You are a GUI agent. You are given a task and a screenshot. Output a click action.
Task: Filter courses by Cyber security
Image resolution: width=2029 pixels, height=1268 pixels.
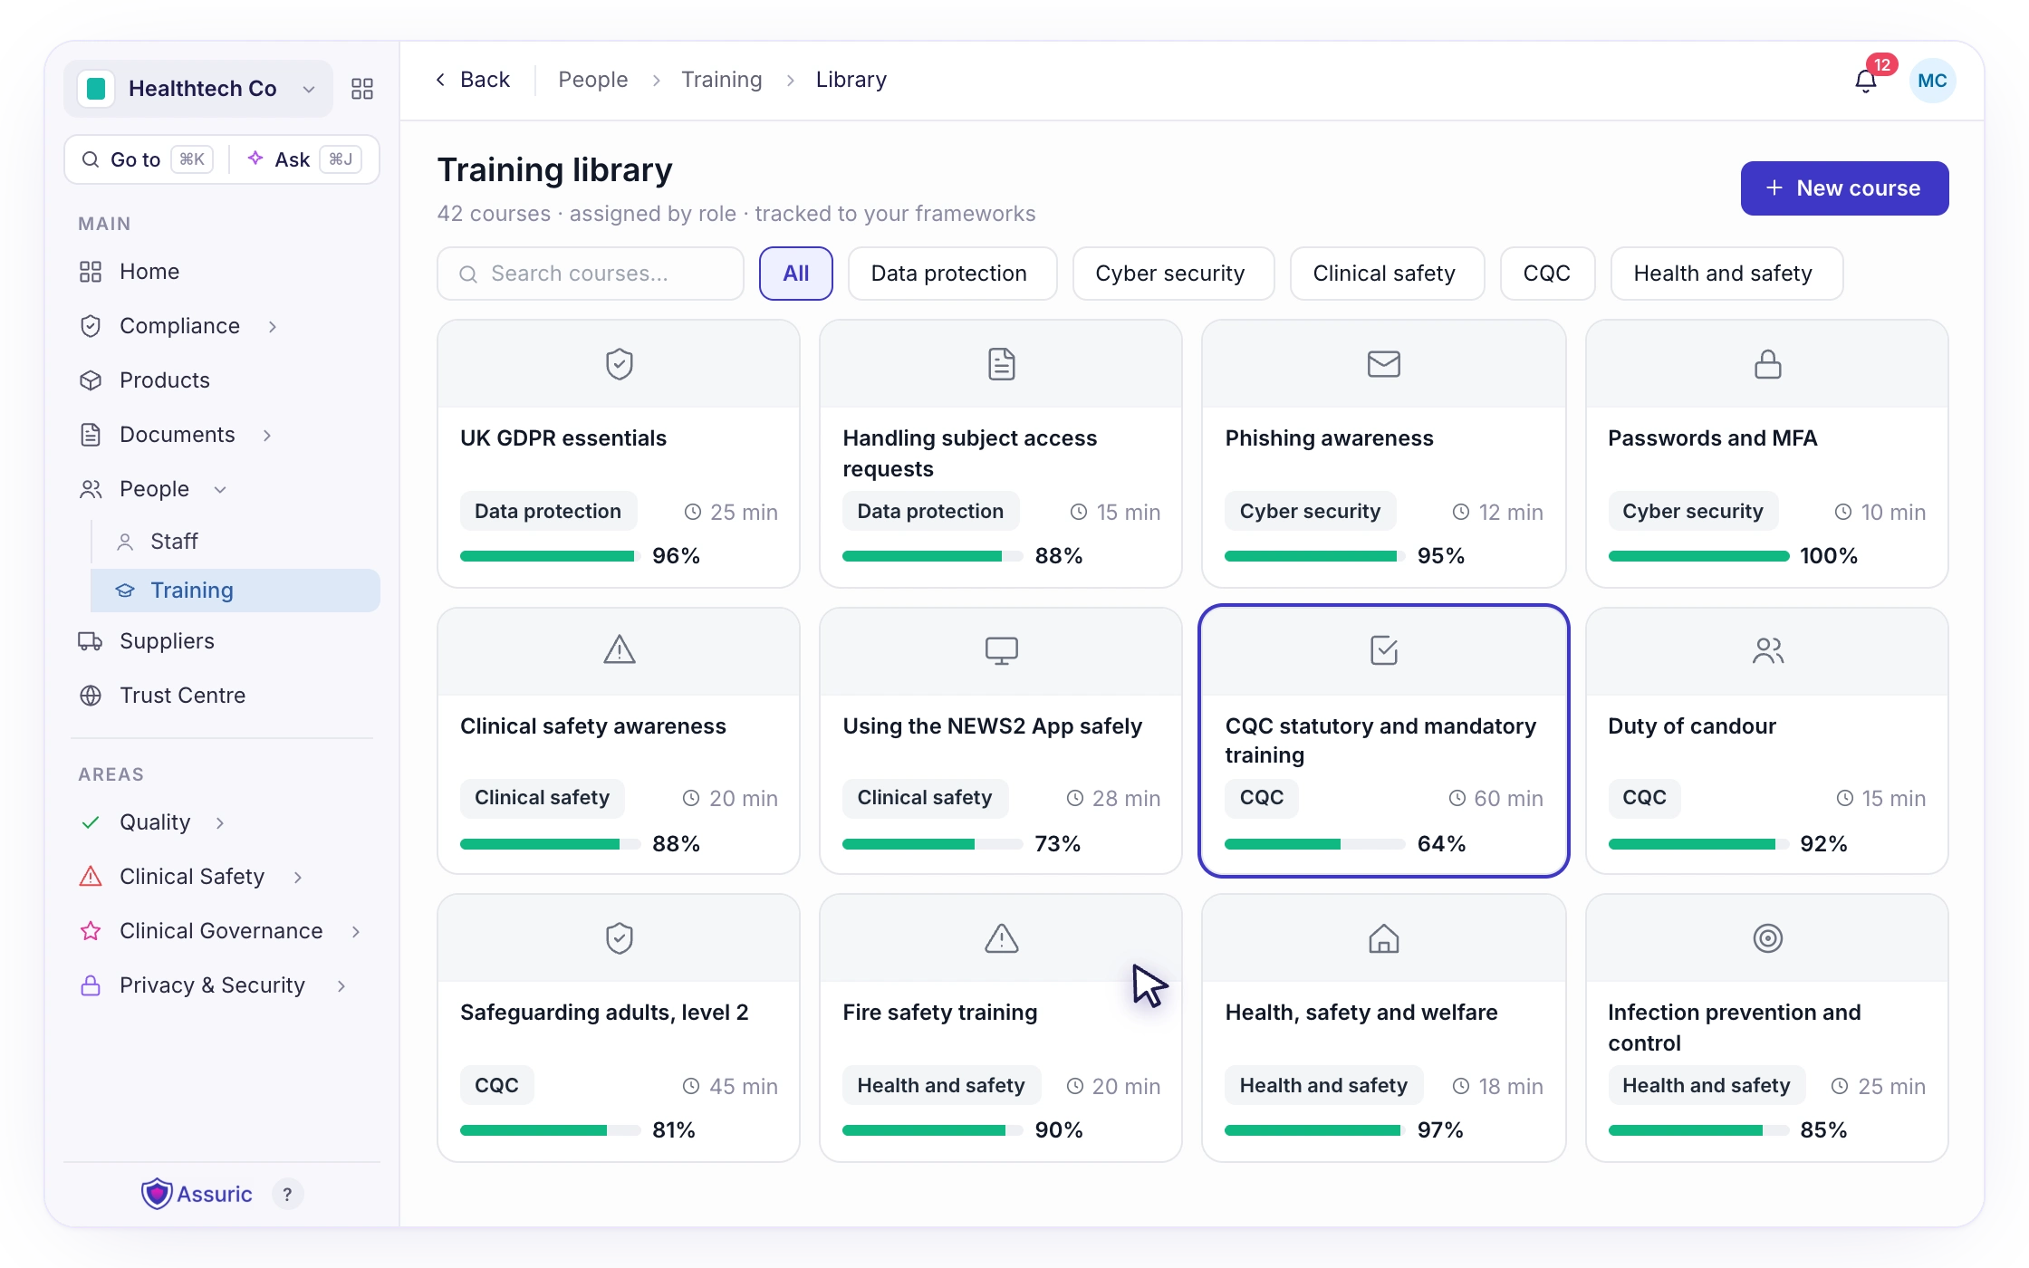coord(1172,274)
